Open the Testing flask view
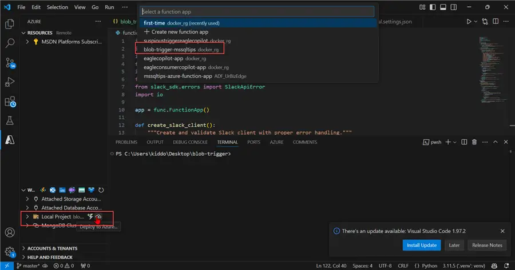The height and width of the screenshot is (270, 515). 10,120
